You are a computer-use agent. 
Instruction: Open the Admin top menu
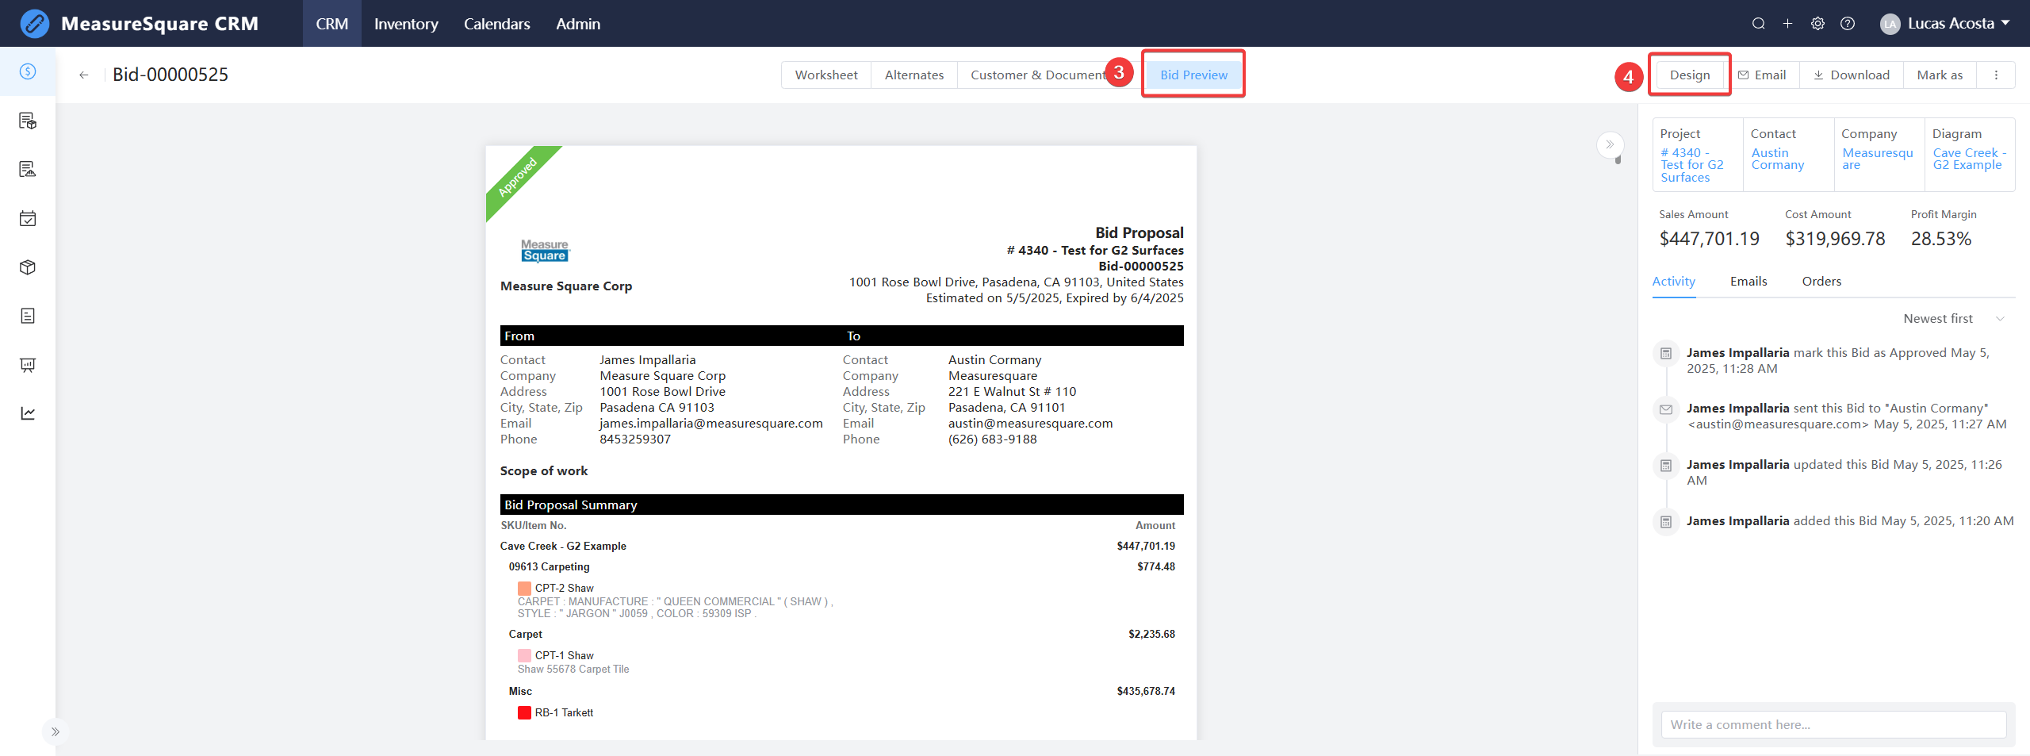click(x=578, y=24)
